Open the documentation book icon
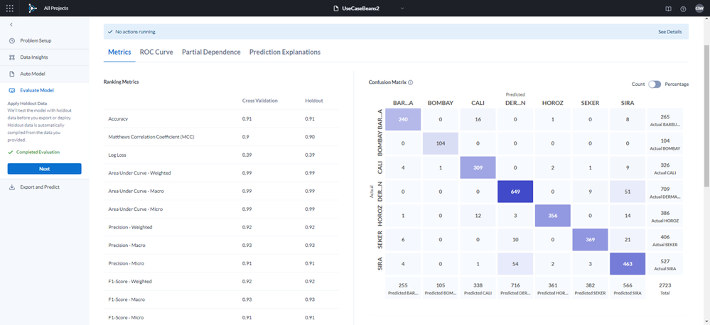 [668, 9]
